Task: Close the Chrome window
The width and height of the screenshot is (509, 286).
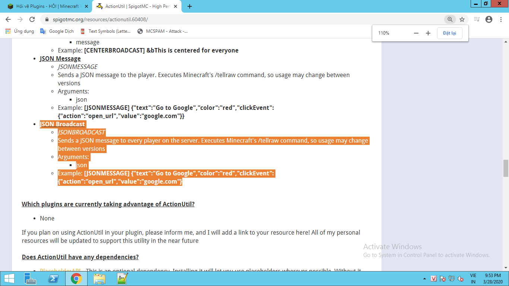Action: [500, 3]
